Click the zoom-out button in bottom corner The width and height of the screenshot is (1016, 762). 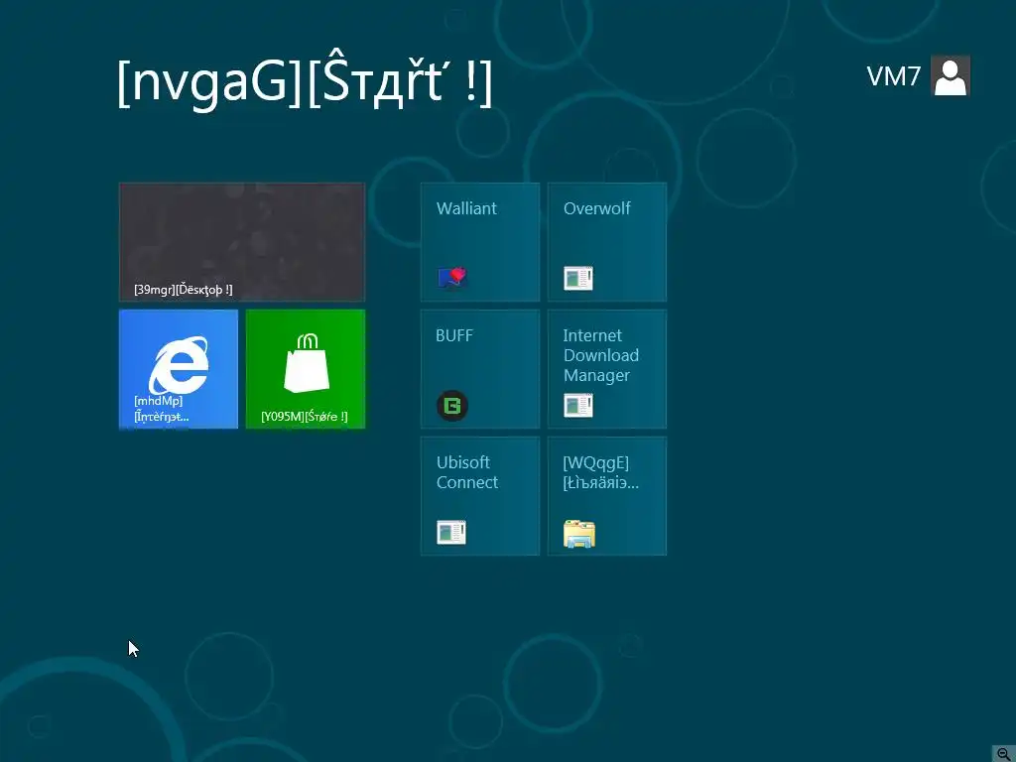coord(1004,753)
